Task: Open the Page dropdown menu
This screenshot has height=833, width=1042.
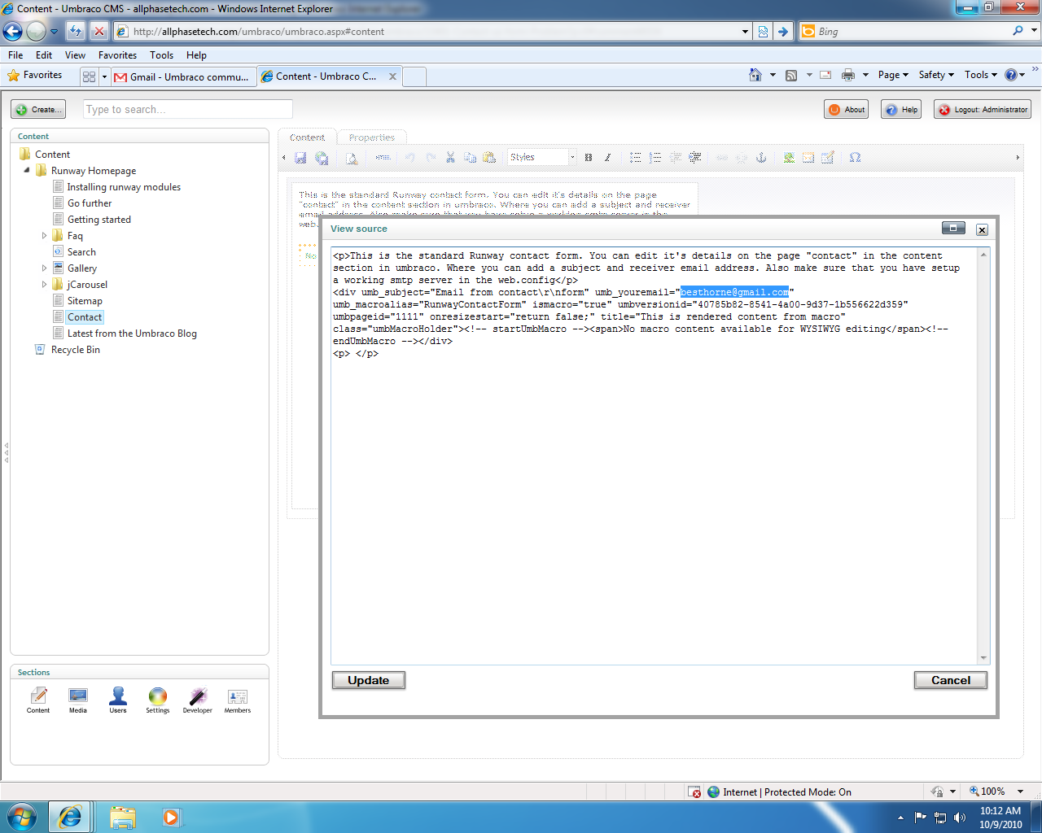Action: pos(893,75)
